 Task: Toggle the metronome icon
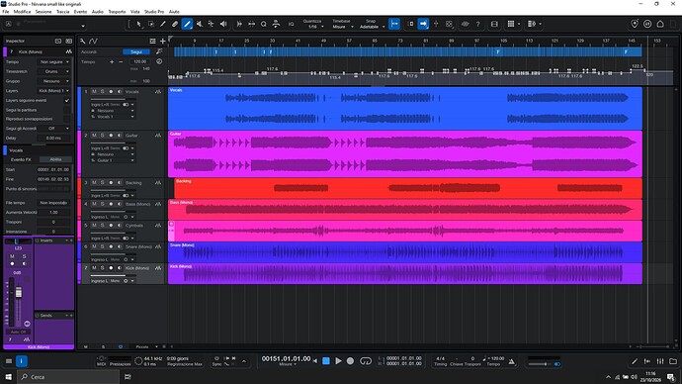pyautogui.click(x=512, y=361)
